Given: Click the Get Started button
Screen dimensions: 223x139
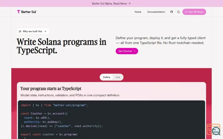Looking at the screenshot, I should pos(127,51).
